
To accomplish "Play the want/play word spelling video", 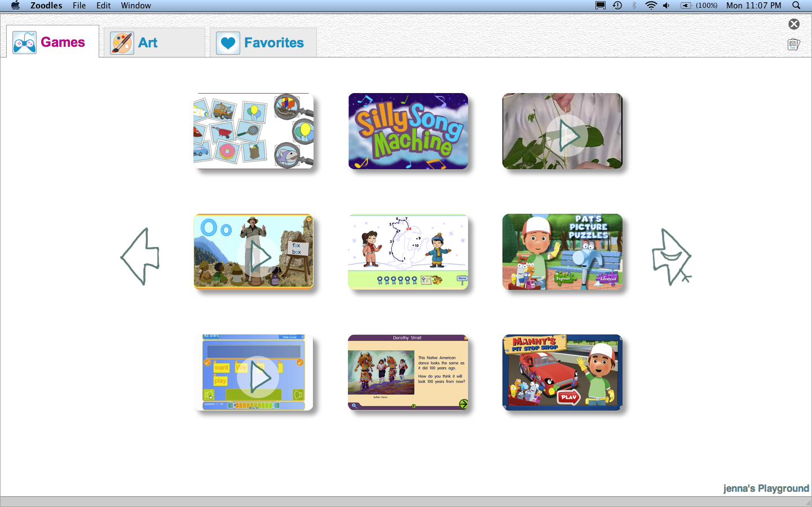I will (254, 372).
